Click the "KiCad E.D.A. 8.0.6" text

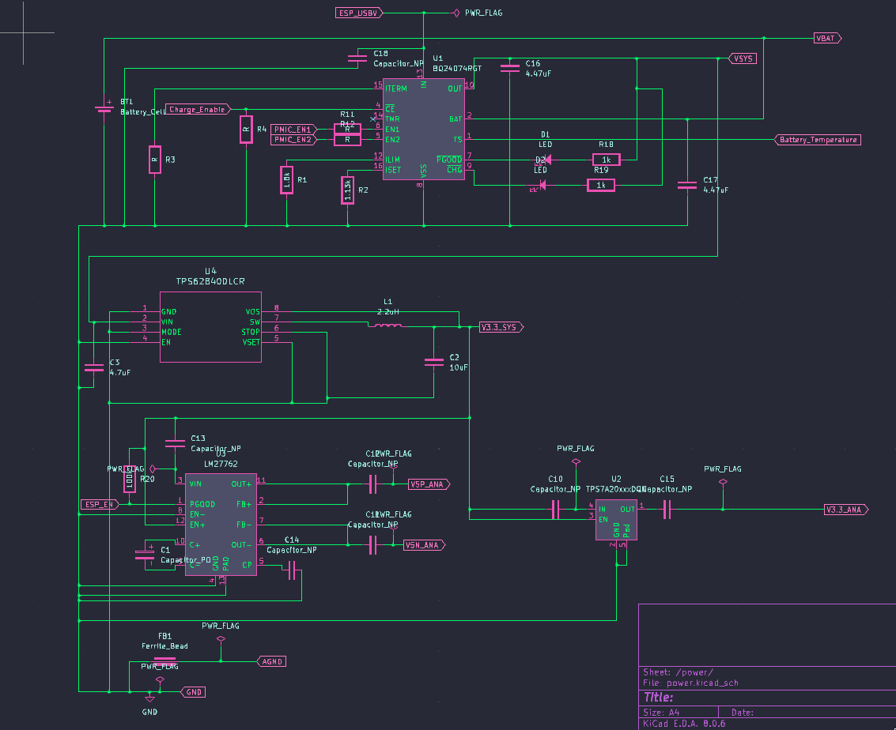[684, 724]
